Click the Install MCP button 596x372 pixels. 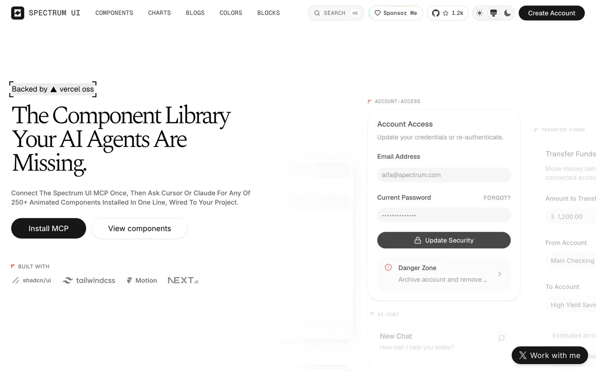click(48, 228)
